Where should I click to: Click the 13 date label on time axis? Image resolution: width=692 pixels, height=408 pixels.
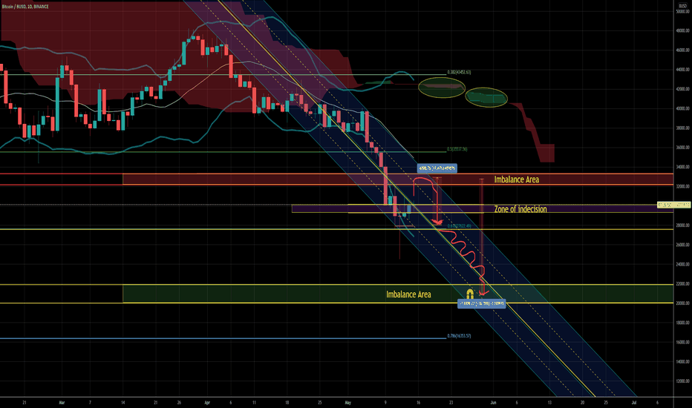[549, 403]
